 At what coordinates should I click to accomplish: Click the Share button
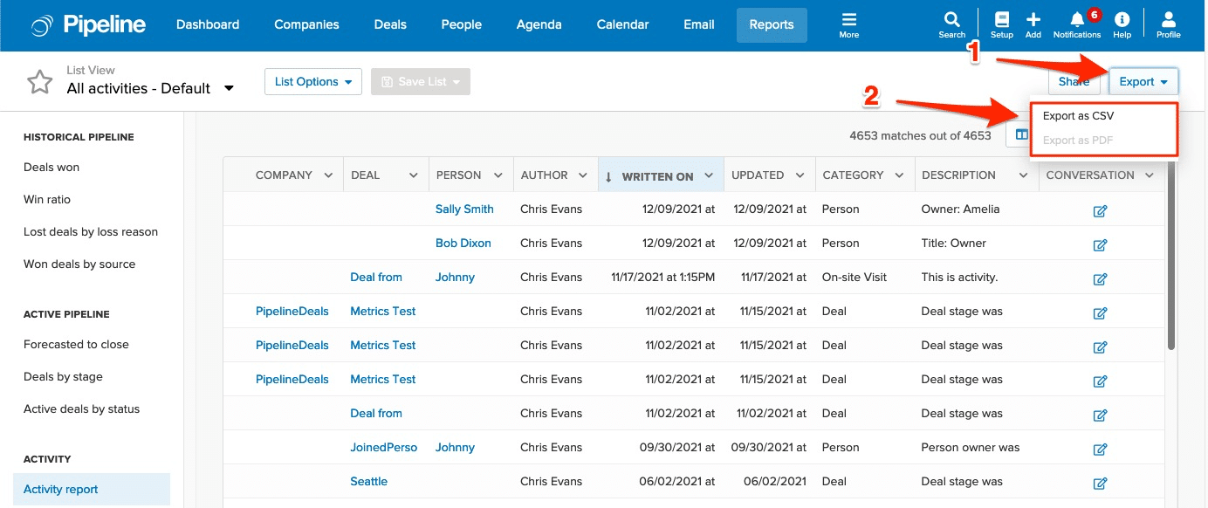(1074, 82)
